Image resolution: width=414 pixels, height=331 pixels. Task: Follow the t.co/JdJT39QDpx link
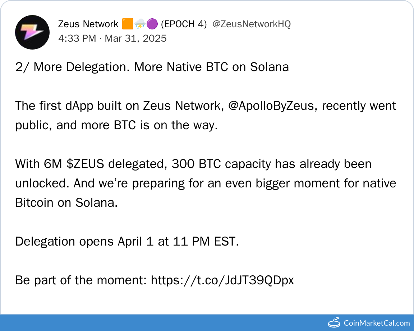[222, 280]
